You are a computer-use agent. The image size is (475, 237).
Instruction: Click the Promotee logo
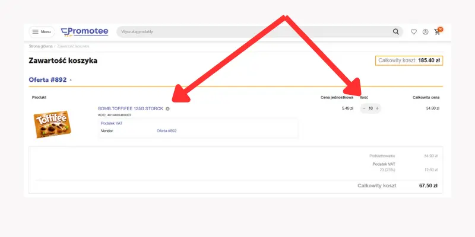[84, 31]
